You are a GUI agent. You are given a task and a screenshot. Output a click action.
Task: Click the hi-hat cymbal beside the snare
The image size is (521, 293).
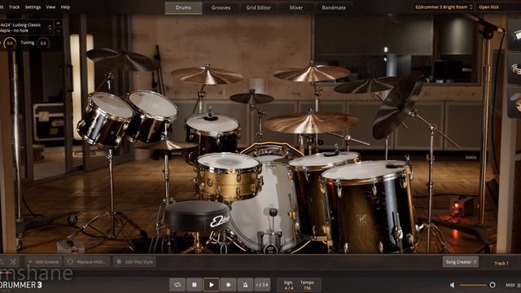(166, 146)
